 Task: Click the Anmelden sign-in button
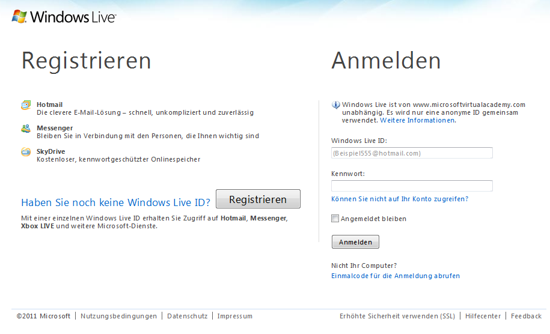click(355, 242)
